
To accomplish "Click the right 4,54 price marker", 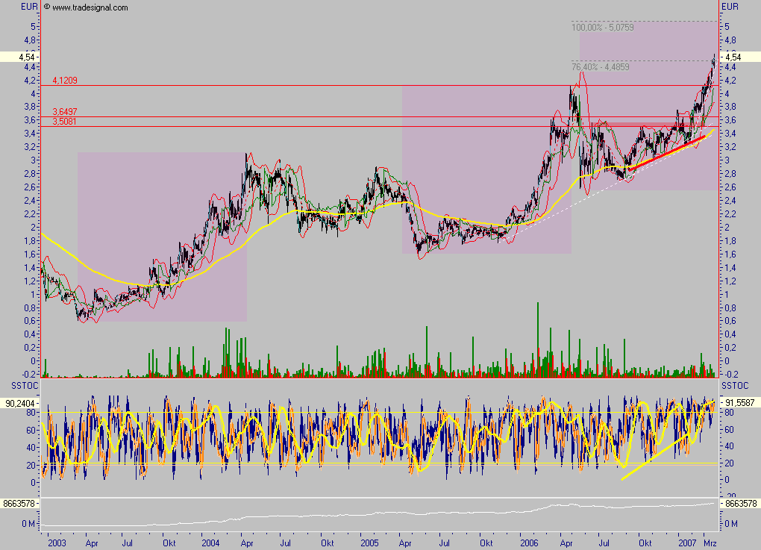I will (732, 57).
